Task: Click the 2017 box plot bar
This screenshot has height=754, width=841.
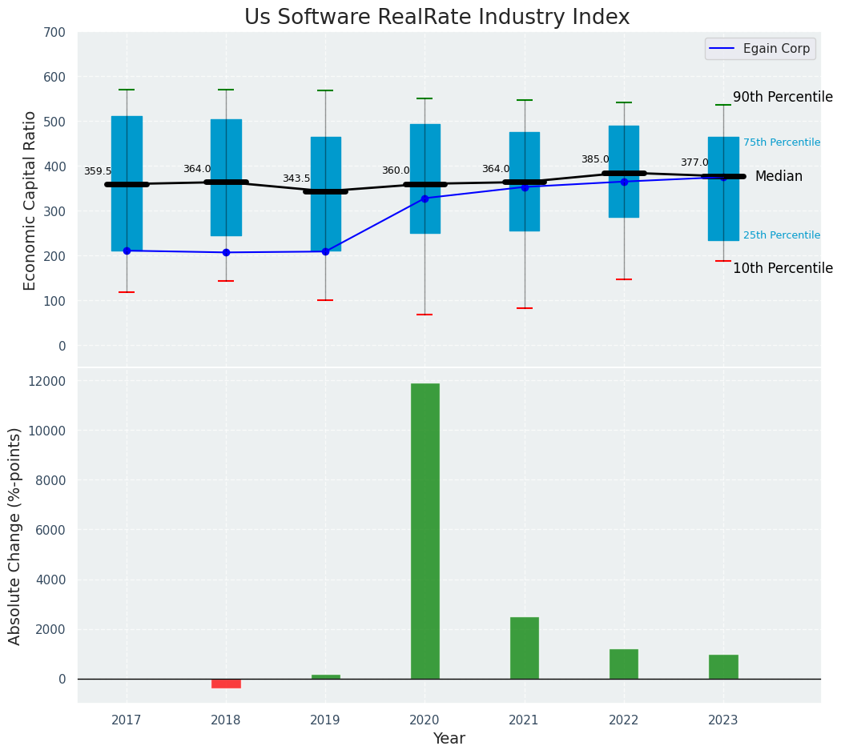Action: pyautogui.click(x=127, y=184)
